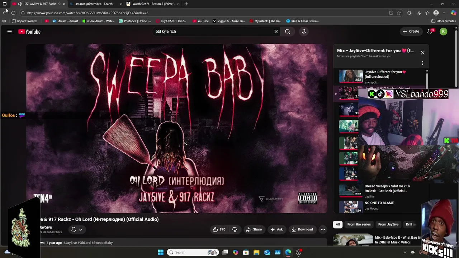This screenshot has width=459, height=258.
Task: Click the Ask button
Action: pos(276,229)
